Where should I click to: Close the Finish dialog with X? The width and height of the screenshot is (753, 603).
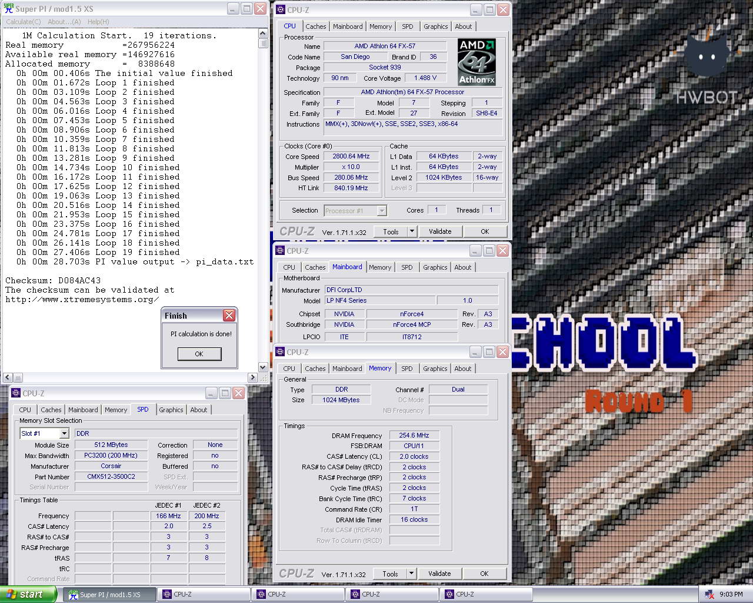[229, 316]
